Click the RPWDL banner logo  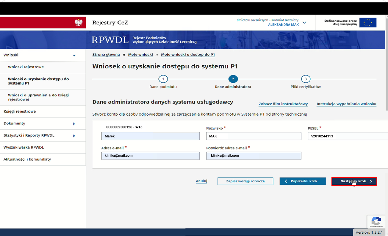coord(110,39)
